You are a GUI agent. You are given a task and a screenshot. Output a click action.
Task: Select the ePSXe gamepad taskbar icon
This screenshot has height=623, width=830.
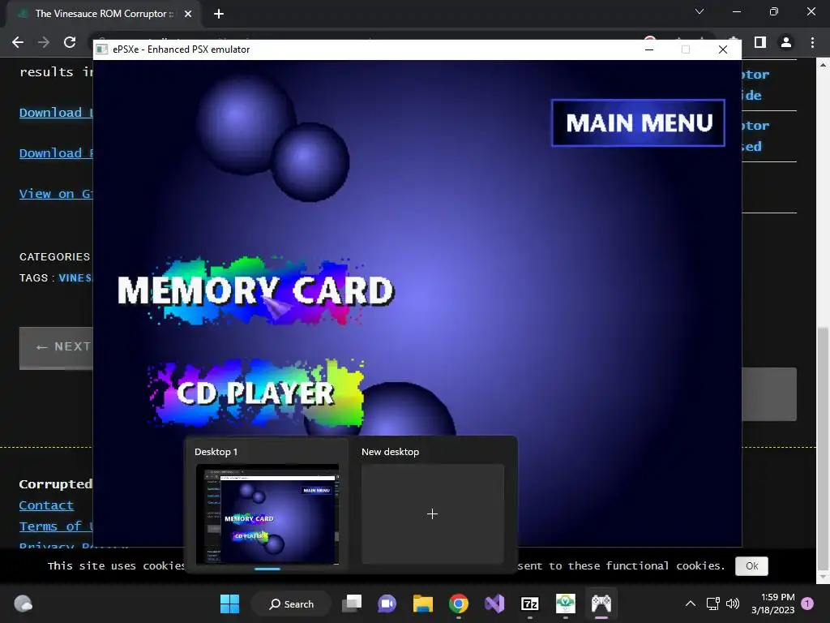601,604
